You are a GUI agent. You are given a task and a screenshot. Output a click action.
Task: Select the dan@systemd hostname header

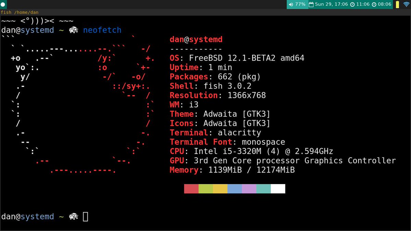[196, 39]
